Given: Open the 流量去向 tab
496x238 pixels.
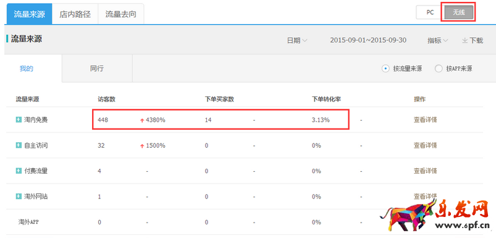Looking at the screenshot, I should (x=121, y=14).
